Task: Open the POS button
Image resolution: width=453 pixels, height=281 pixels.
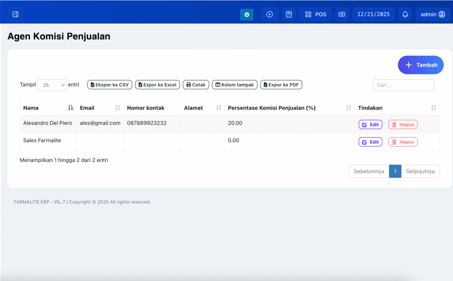Action: coord(315,14)
